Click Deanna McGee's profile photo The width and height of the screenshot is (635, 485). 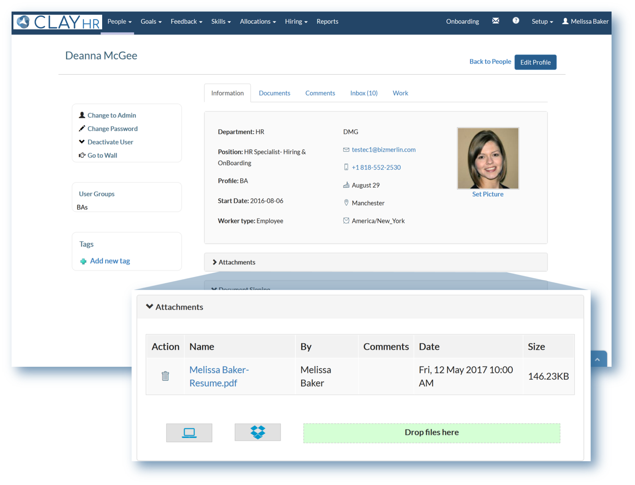[x=488, y=158]
